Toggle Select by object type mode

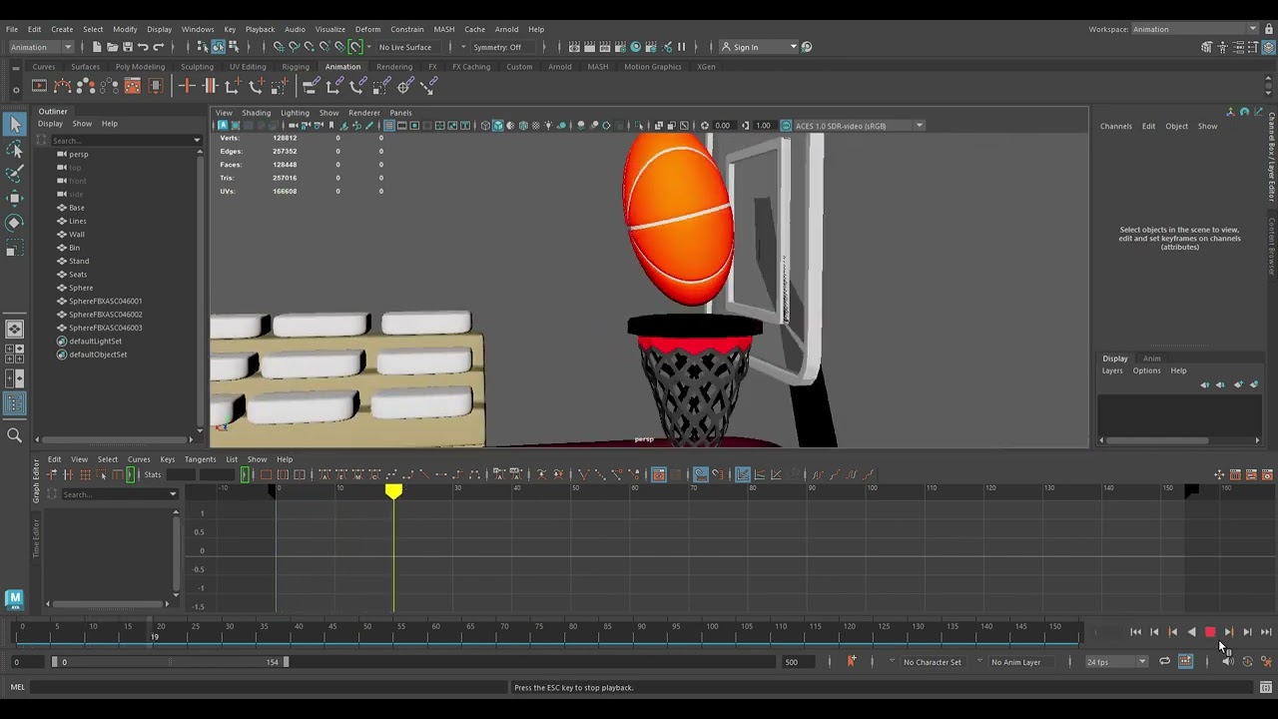click(218, 47)
